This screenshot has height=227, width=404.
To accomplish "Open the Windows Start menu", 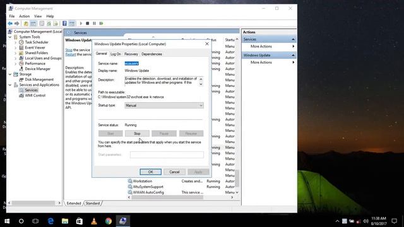I will click(x=7, y=221).
